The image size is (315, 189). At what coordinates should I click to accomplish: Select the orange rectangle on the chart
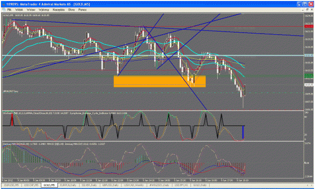point(159,81)
